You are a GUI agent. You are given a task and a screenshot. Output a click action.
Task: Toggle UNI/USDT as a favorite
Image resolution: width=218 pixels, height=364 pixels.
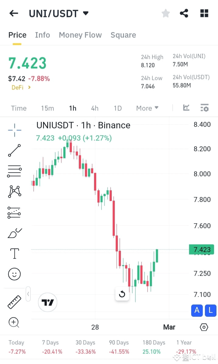point(165,13)
